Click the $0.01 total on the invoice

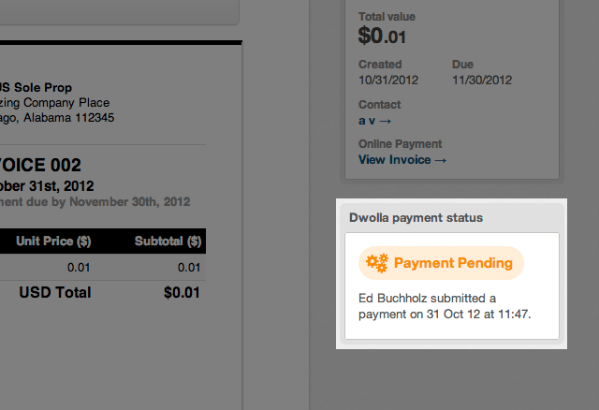pyautogui.click(x=182, y=292)
